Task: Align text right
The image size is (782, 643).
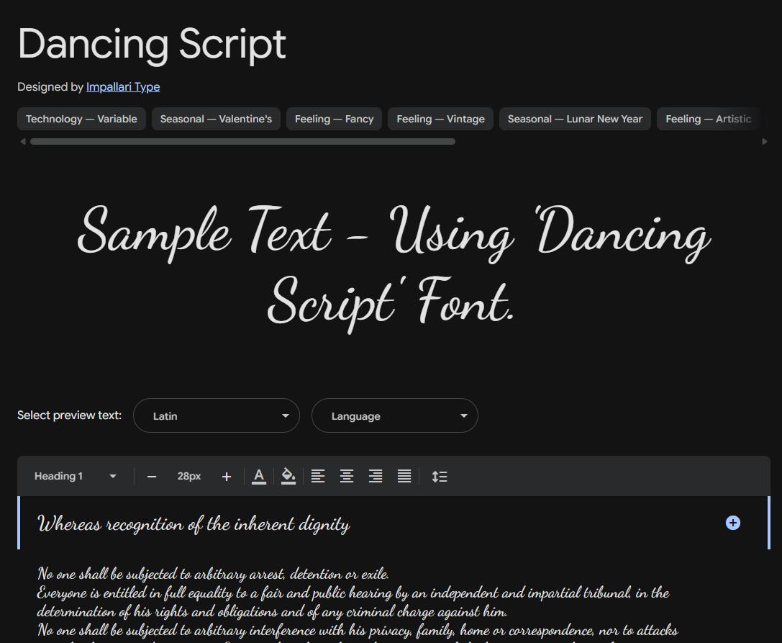Action: point(376,476)
